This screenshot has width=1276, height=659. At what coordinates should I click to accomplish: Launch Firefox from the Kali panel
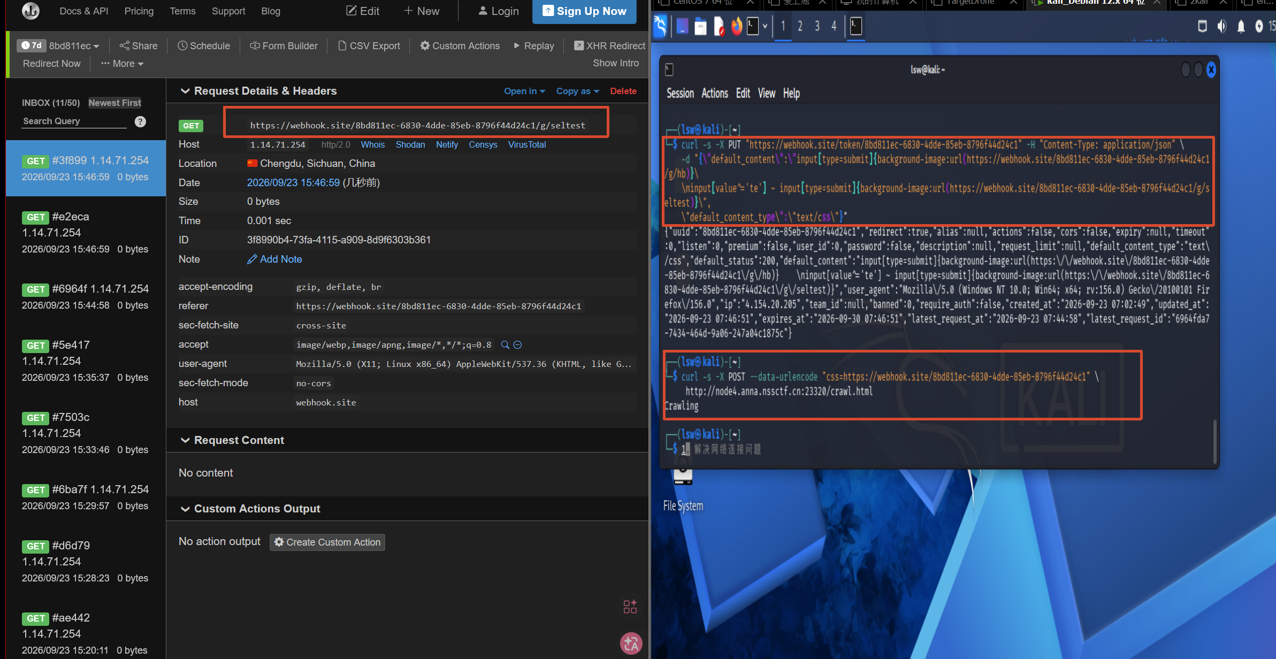tap(737, 26)
